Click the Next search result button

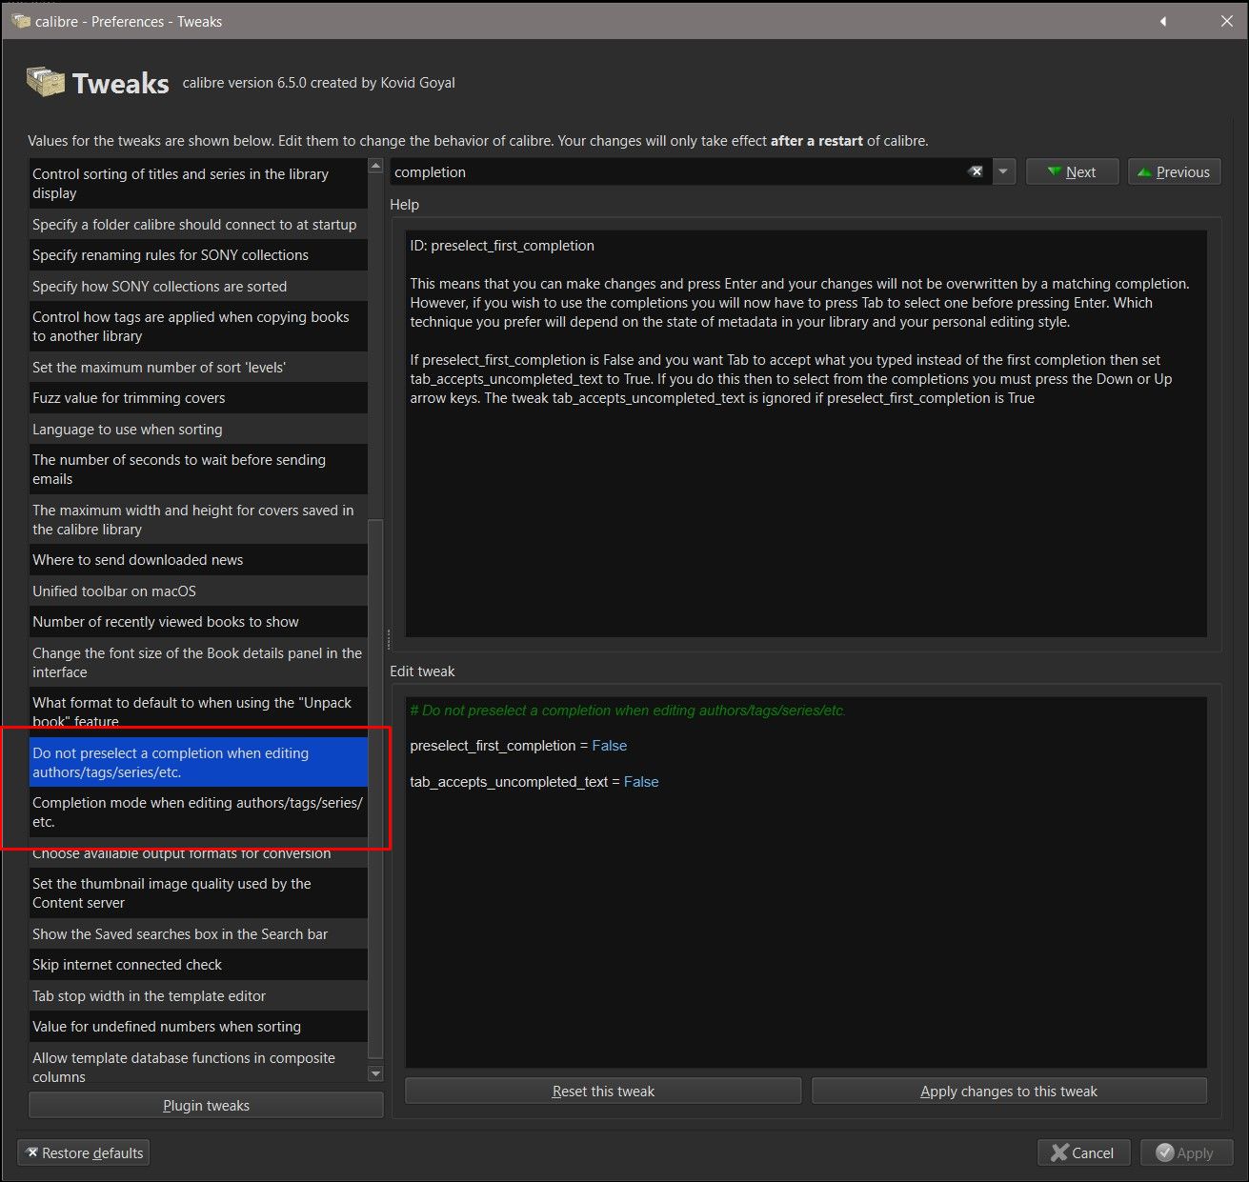tap(1072, 172)
